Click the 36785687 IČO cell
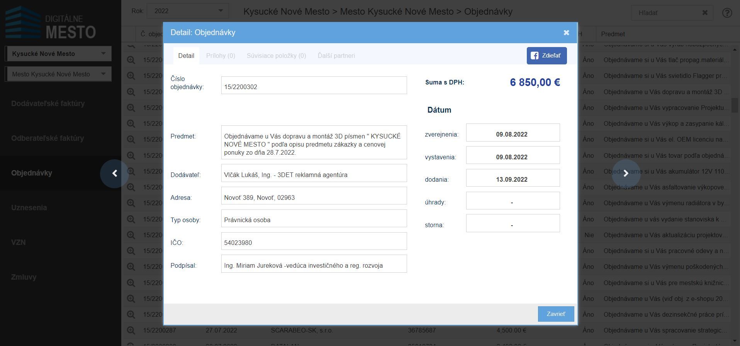 422,330
